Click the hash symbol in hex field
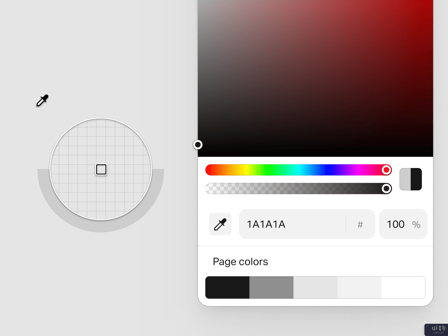The image size is (448, 336). 360,224
